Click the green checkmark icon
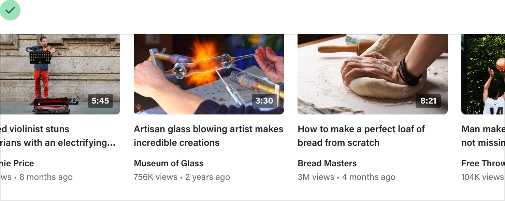 pos(10,10)
